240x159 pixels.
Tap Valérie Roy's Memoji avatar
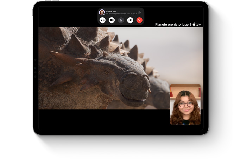102,12
